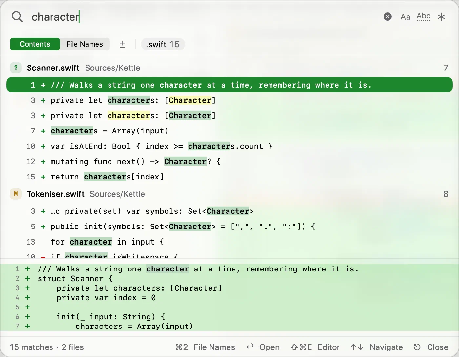Click the Editor shortcut in the footer

315,347
